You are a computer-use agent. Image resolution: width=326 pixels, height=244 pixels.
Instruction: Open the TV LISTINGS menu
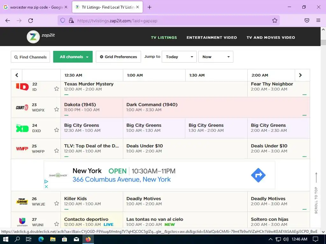tap(164, 37)
